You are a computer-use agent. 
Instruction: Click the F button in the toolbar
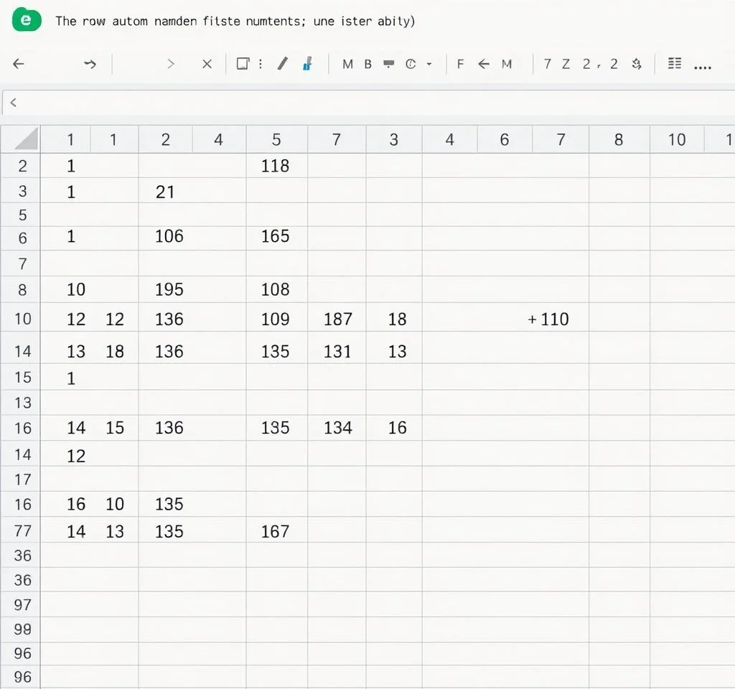(460, 64)
